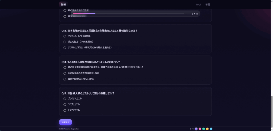The width and height of the screenshot is (273, 131).
Task: Select ガラスガエル（中南米原産） radio option
Action: (65, 42)
